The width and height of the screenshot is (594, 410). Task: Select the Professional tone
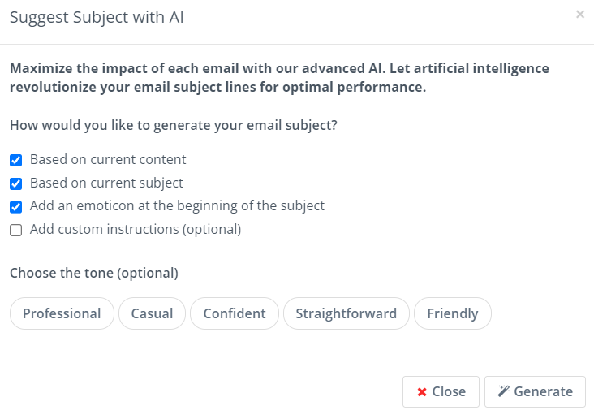[x=62, y=313]
